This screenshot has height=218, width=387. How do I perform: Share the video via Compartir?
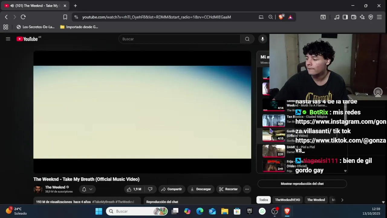pos(171,189)
